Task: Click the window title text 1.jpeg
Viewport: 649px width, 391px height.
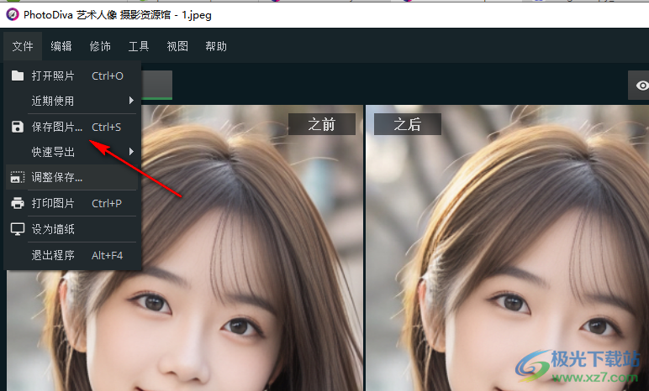Action: pos(197,15)
